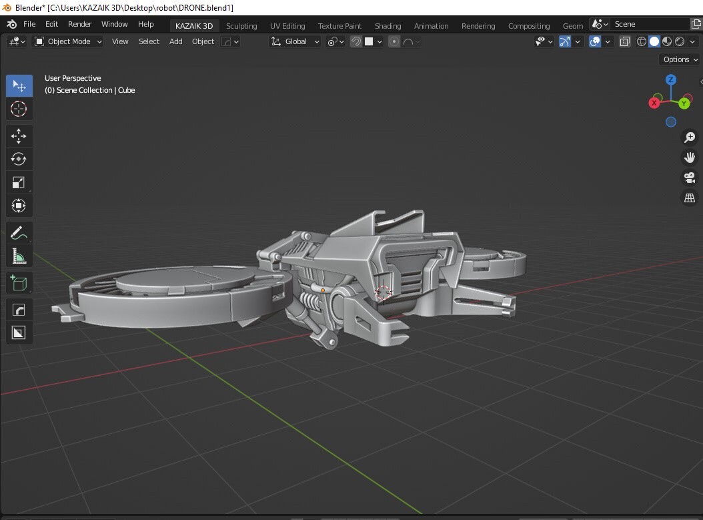Disable the Show Overlays toggle
Screen dimensions: 703x520
tap(594, 41)
